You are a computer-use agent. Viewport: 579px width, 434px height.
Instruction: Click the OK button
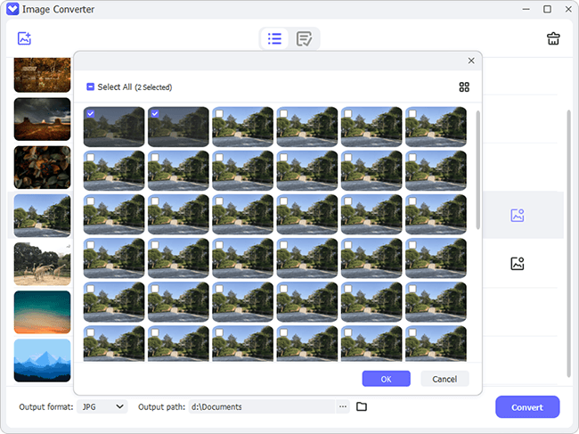coord(387,379)
